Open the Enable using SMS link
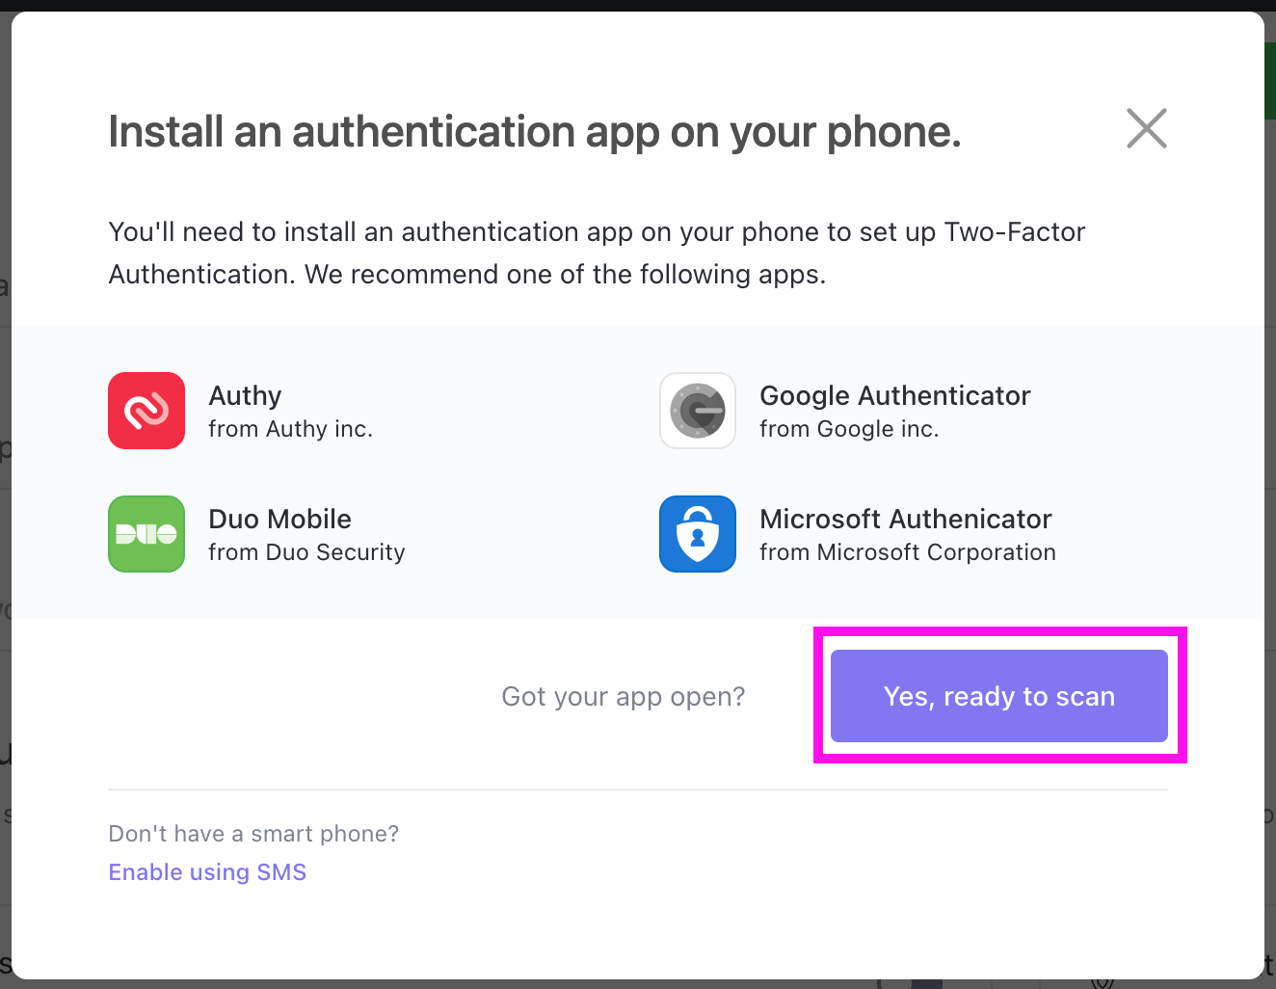The height and width of the screenshot is (989, 1276). click(207, 872)
